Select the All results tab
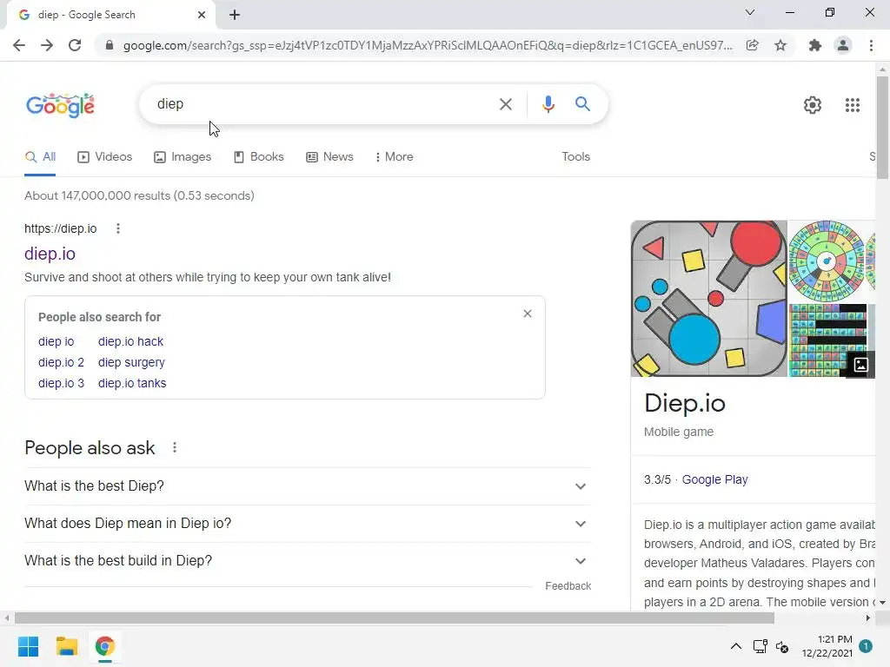The height and width of the screenshot is (667, 890). pos(40,157)
